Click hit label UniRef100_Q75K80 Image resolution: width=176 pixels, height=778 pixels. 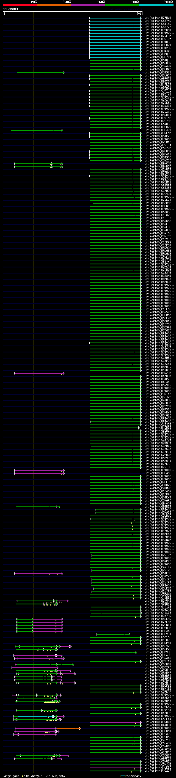[x=158, y=103]
